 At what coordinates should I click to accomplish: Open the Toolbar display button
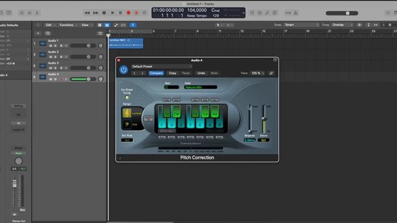(x=9, y=13)
